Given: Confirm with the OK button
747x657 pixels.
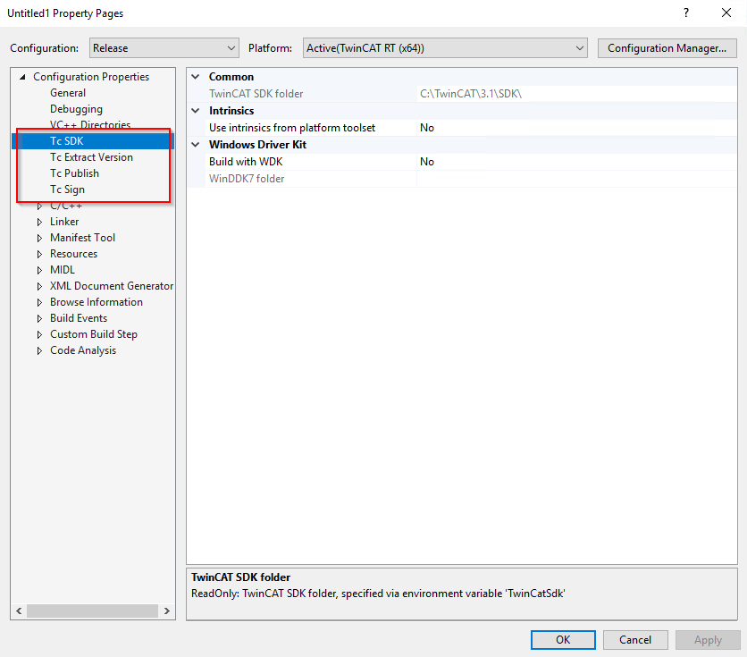Looking at the screenshot, I should pos(563,640).
